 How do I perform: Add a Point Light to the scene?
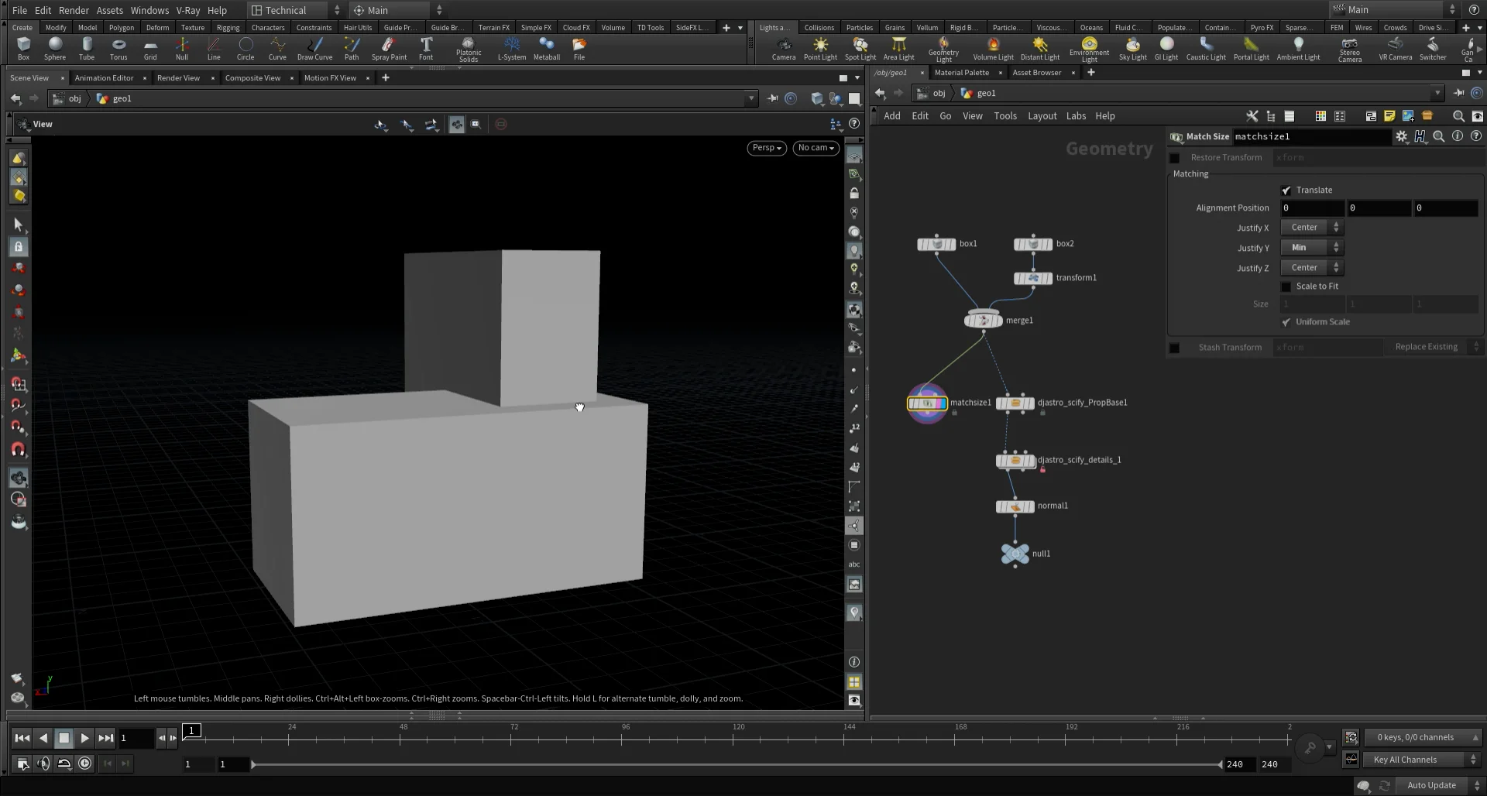click(820, 48)
